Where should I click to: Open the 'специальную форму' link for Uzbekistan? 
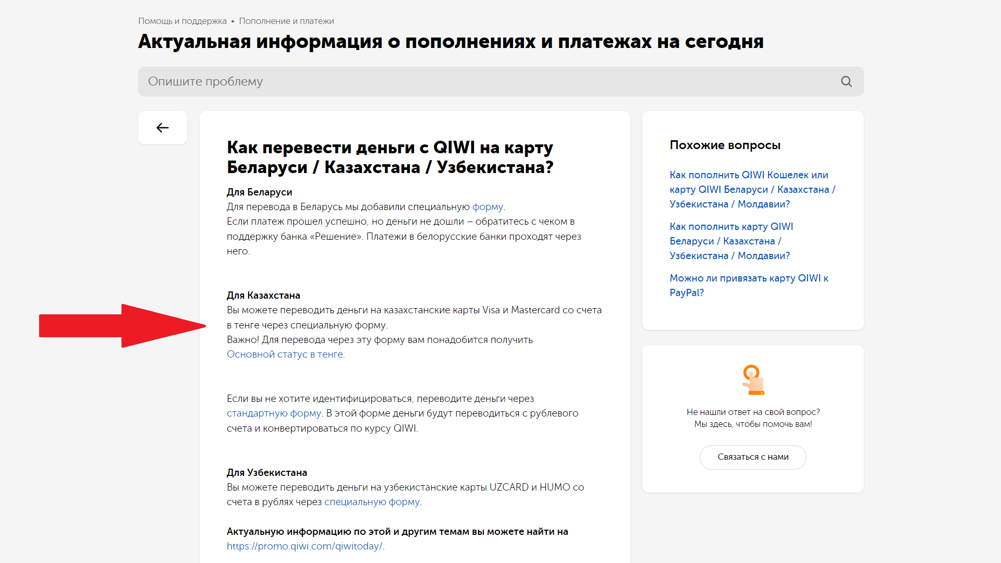[x=372, y=501]
